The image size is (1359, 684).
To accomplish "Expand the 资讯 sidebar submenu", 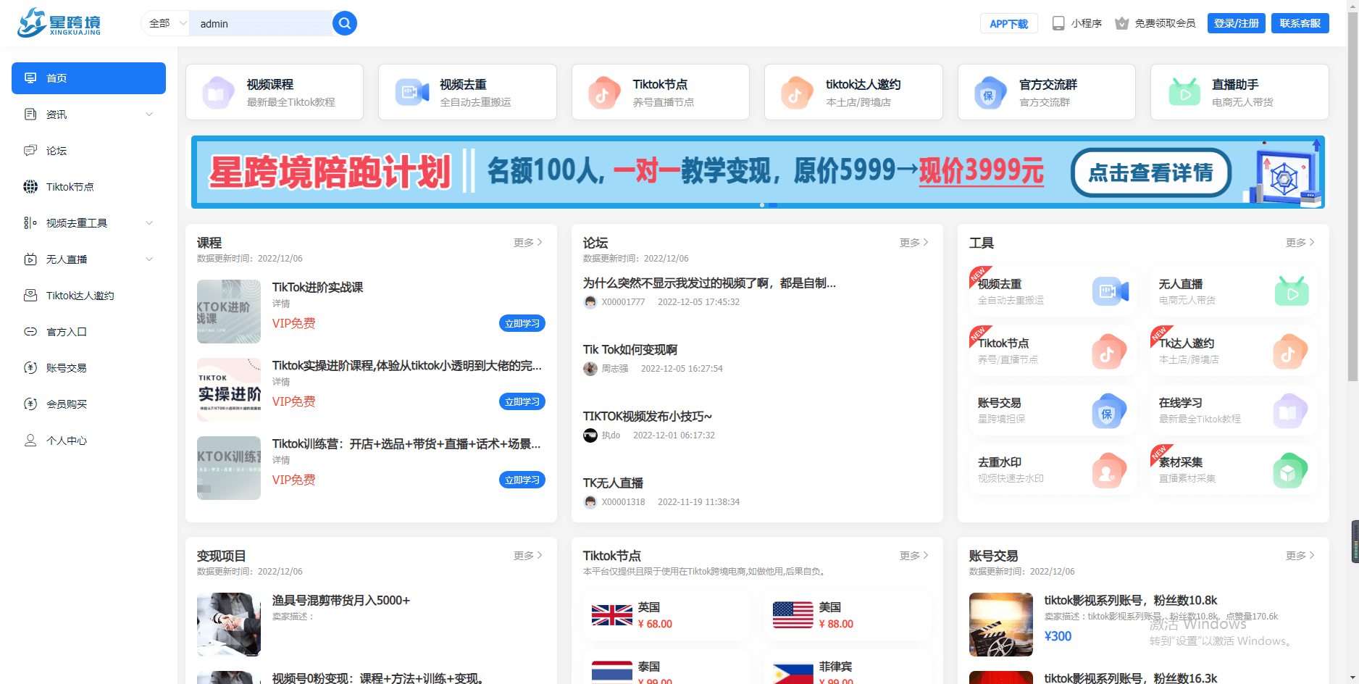I will point(149,114).
